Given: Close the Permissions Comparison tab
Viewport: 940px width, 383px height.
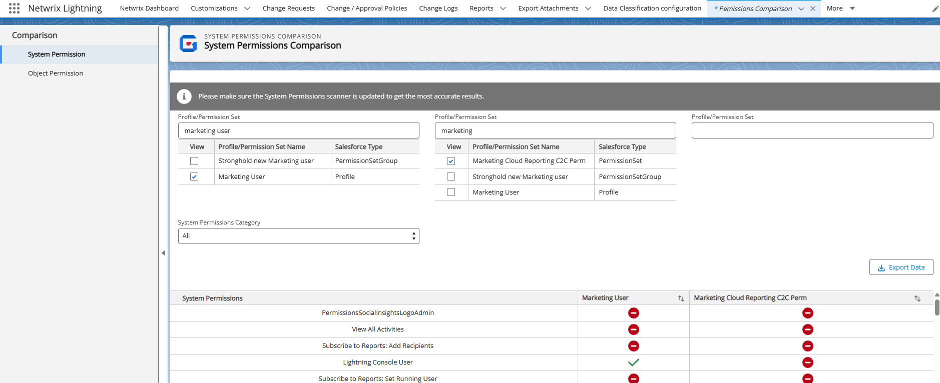Looking at the screenshot, I should tap(813, 8).
